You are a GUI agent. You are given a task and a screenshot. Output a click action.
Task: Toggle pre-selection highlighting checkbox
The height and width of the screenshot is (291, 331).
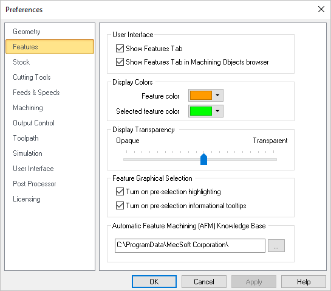[x=120, y=192]
